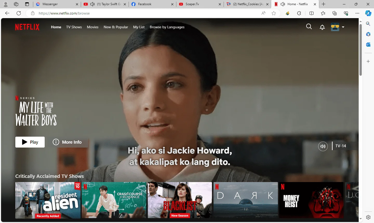Go to the Home nav item
The height and width of the screenshot is (223, 374).
pyautogui.click(x=56, y=27)
